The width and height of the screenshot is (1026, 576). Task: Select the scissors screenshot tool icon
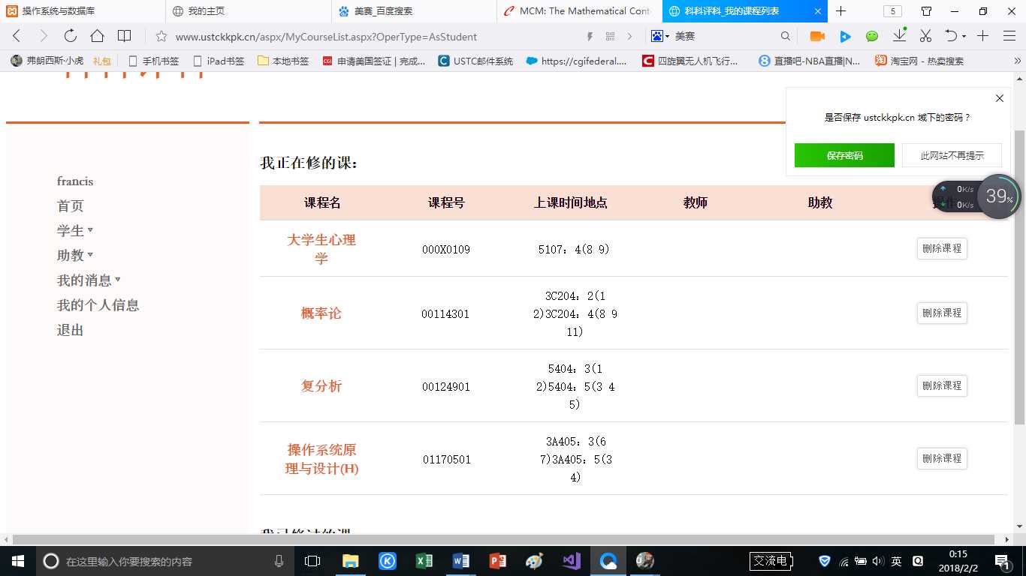[x=925, y=36]
